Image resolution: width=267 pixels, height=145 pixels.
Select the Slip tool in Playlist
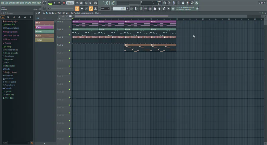coord(55,13)
